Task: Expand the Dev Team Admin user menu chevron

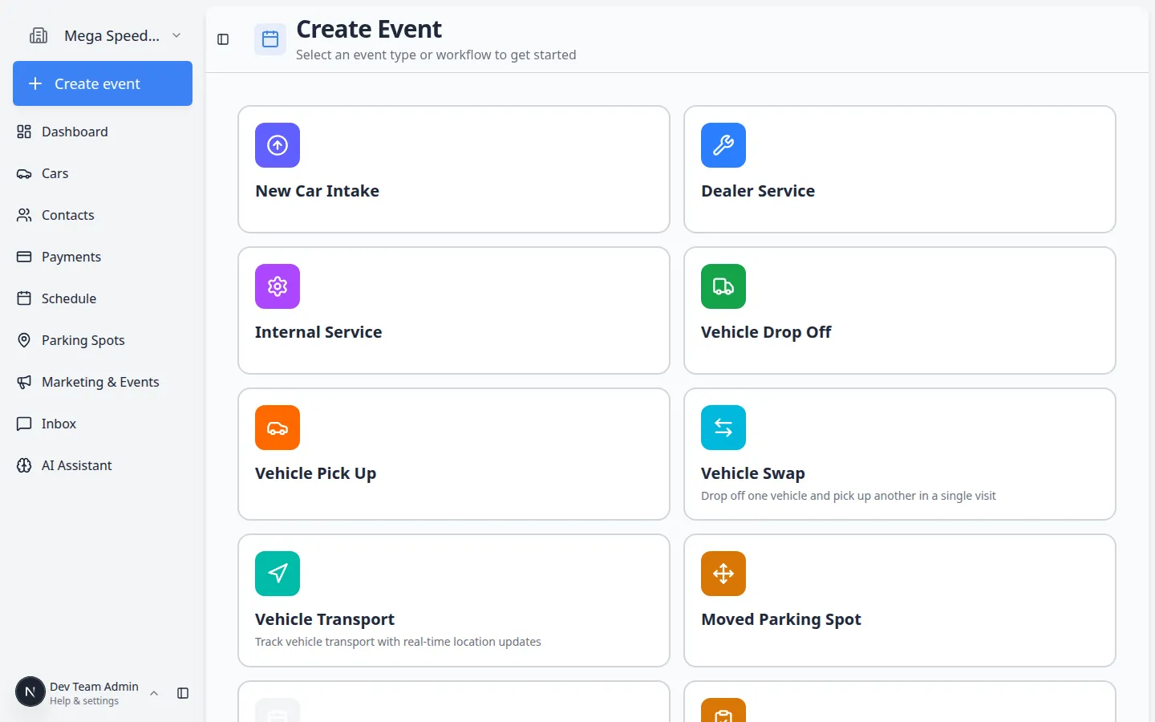Action: [154, 693]
